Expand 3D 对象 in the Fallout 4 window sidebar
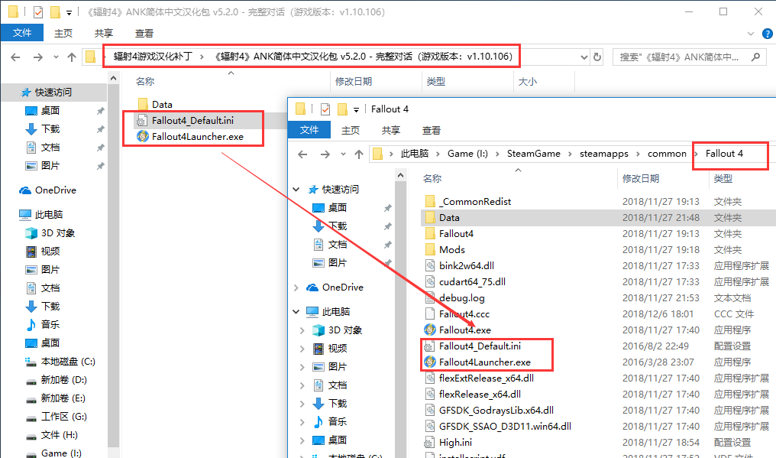776x458 pixels. tap(302, 330)
